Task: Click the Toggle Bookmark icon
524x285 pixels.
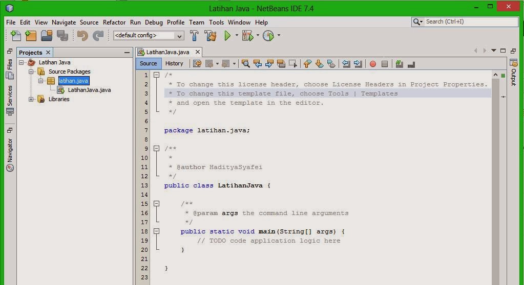Action: [331, 64]
